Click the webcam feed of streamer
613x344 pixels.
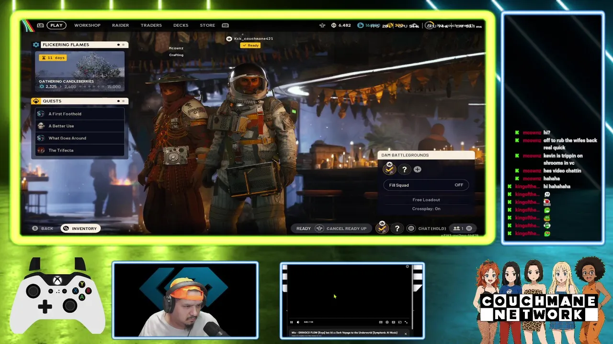(185, 301)
